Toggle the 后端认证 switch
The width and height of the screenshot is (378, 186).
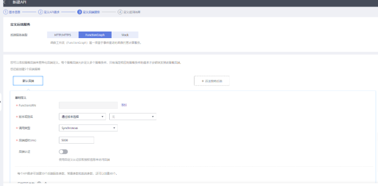click(64, 152)
